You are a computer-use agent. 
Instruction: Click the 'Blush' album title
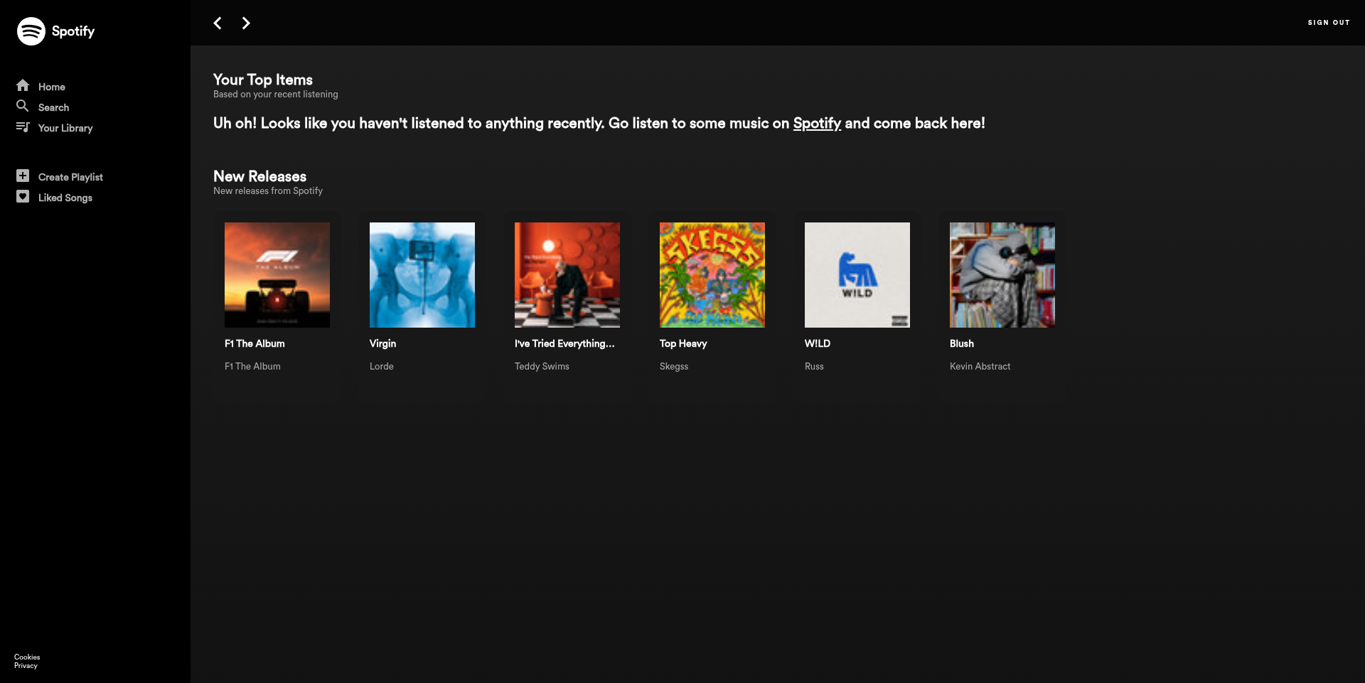962,343
